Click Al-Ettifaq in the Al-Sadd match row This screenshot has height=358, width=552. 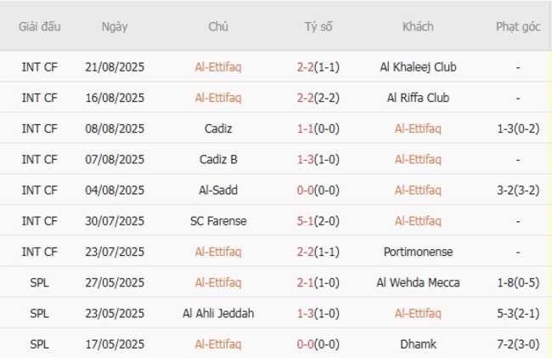pyautogui.click(x=418, y=190)
